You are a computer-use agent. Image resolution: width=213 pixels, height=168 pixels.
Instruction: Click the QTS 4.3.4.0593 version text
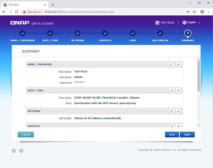pos(42,23)
